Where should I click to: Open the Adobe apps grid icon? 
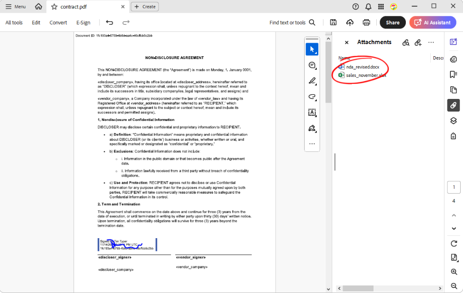[x=381, y=7]
